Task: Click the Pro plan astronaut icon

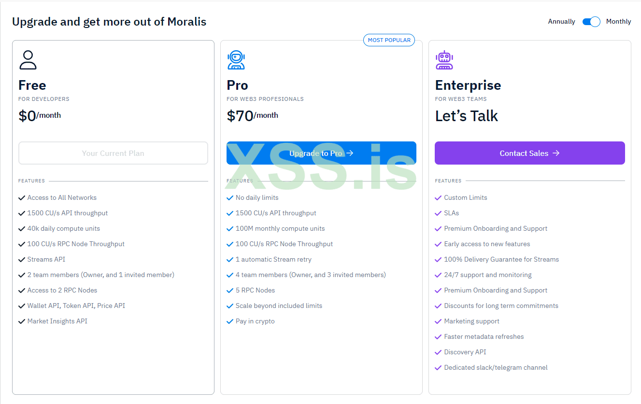Action: 236,60
